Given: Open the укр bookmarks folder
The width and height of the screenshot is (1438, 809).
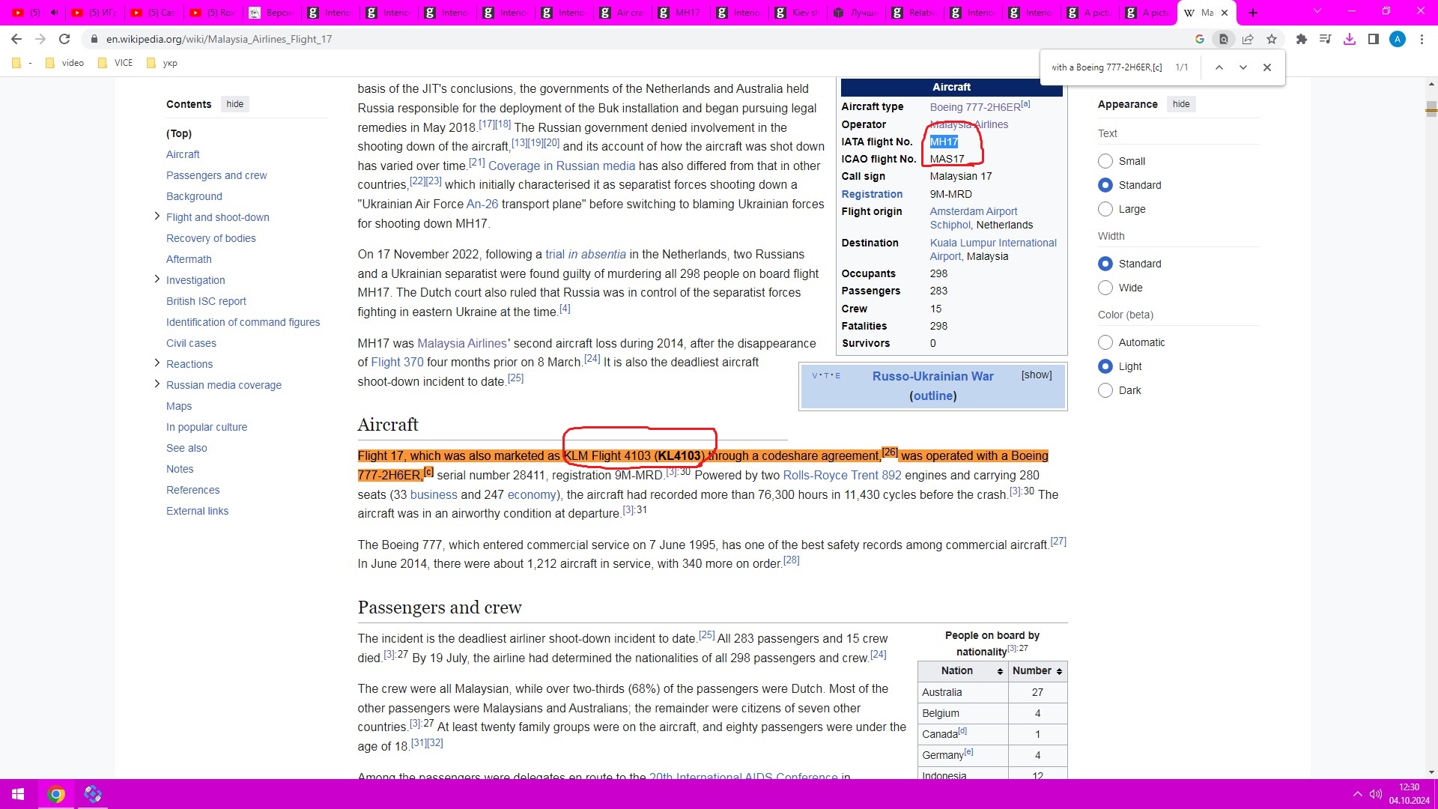Looking at the screenshot, I should click(163, 63).
